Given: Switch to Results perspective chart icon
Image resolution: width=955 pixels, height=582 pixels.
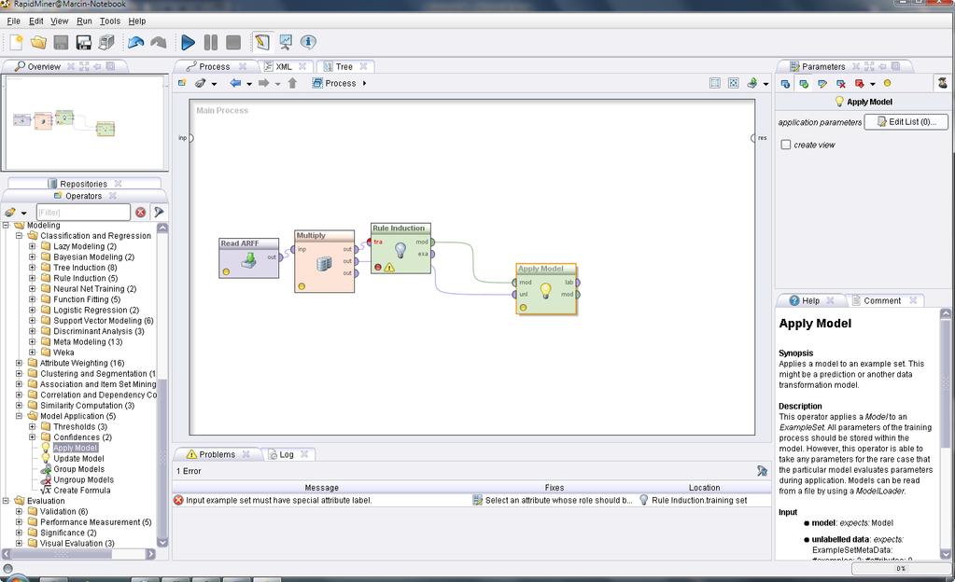Looking at the screenshot, I should pos(285,42).
